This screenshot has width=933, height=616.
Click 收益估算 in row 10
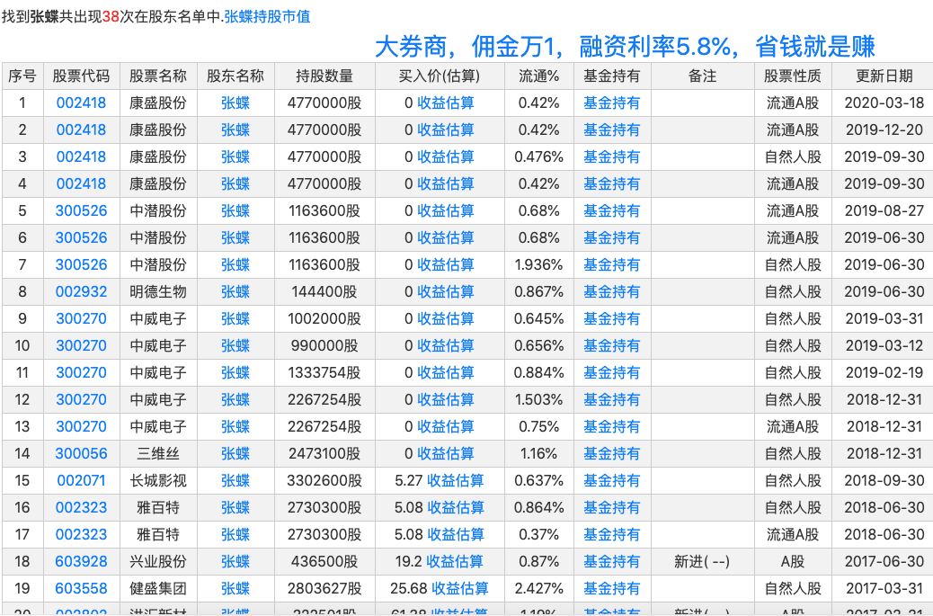(446, 346)
